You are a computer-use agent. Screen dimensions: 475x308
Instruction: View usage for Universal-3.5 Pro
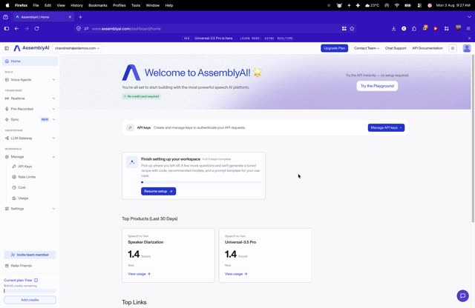[x=236, y=274]
